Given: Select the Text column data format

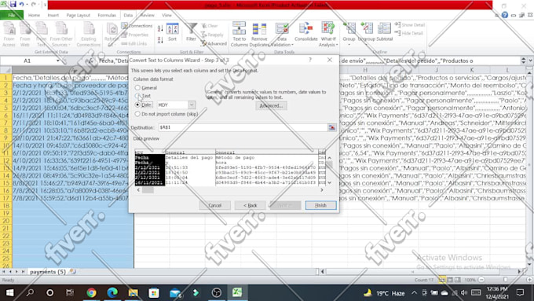Looking at the screenshot, I should coord(143,96).
